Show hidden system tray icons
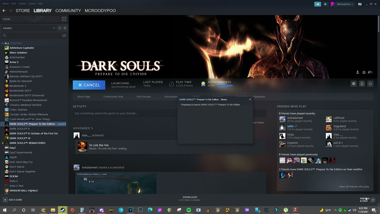 point(335,210)
